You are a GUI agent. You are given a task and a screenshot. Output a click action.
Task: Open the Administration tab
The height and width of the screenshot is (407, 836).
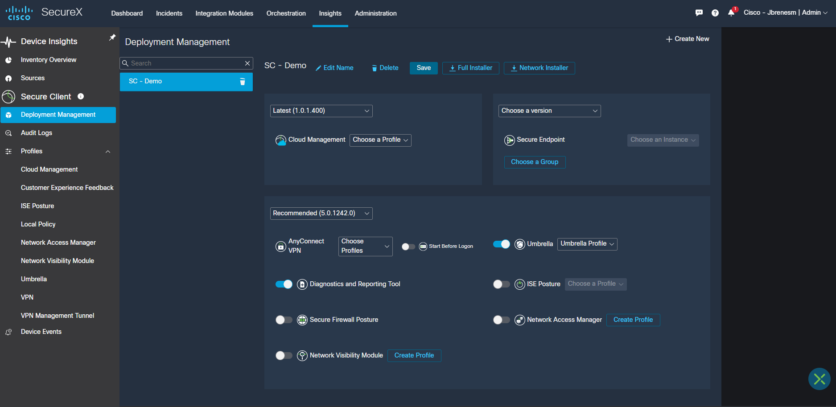click(375, 13)
